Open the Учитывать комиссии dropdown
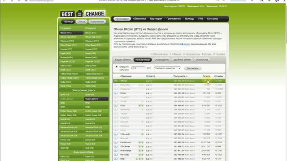This screenshot has height=161, width=287. pos(167,68)
